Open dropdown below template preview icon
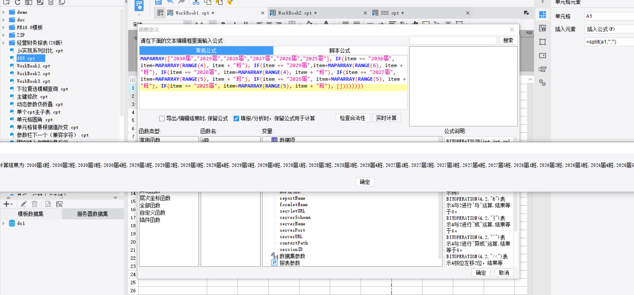This screenshot has height=295, width=634. click(139, 15)
